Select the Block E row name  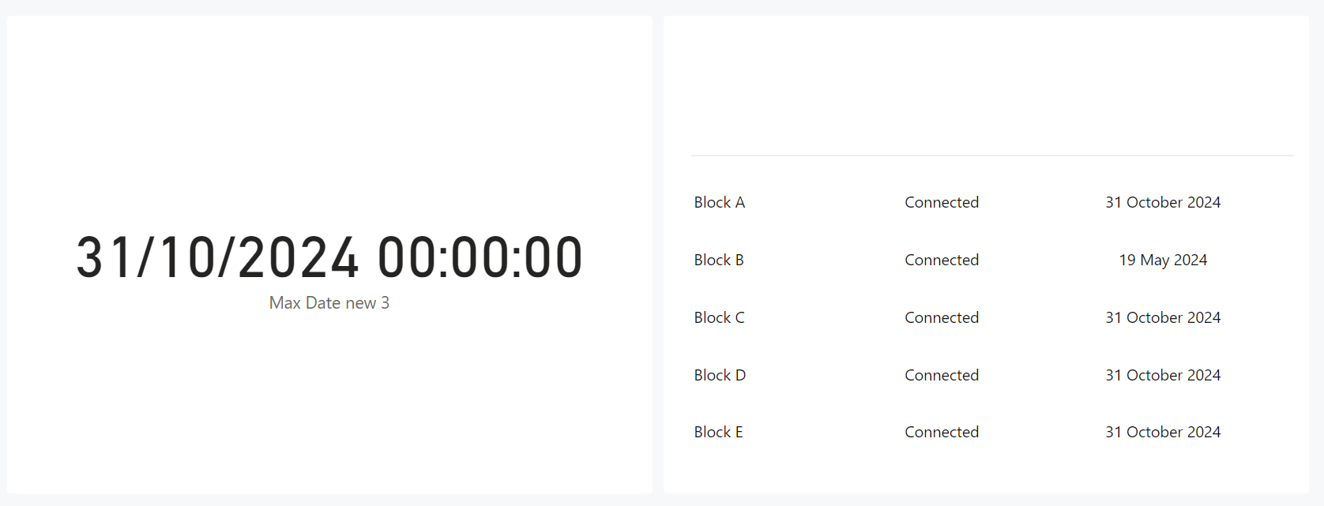(x=719, y=432)
